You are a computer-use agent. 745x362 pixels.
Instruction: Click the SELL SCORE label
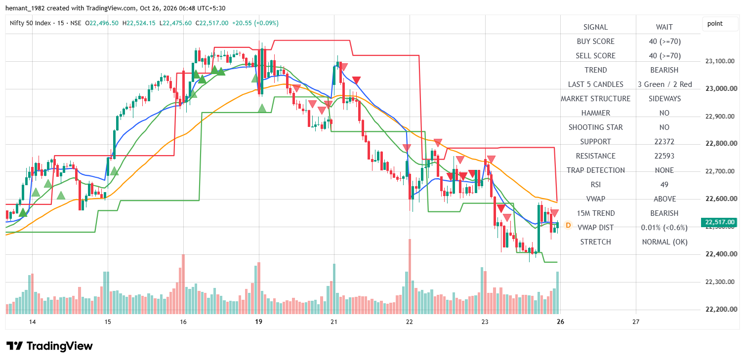click(x=596, y=56)
